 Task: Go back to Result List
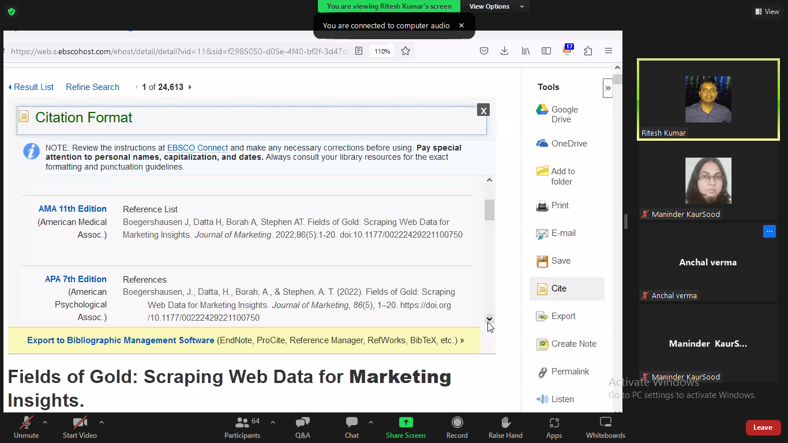(x=33, y=87)
